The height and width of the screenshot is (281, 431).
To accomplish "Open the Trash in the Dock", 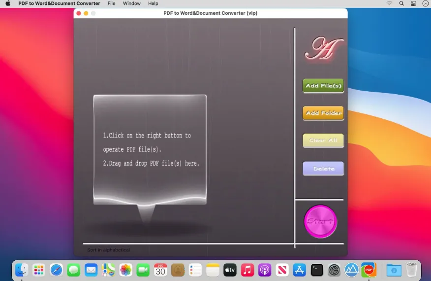I will coord(411,270).
